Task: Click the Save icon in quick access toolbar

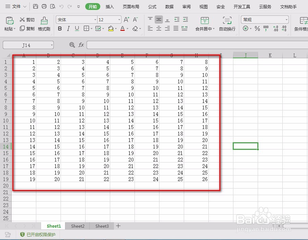Action: (35, 7)
